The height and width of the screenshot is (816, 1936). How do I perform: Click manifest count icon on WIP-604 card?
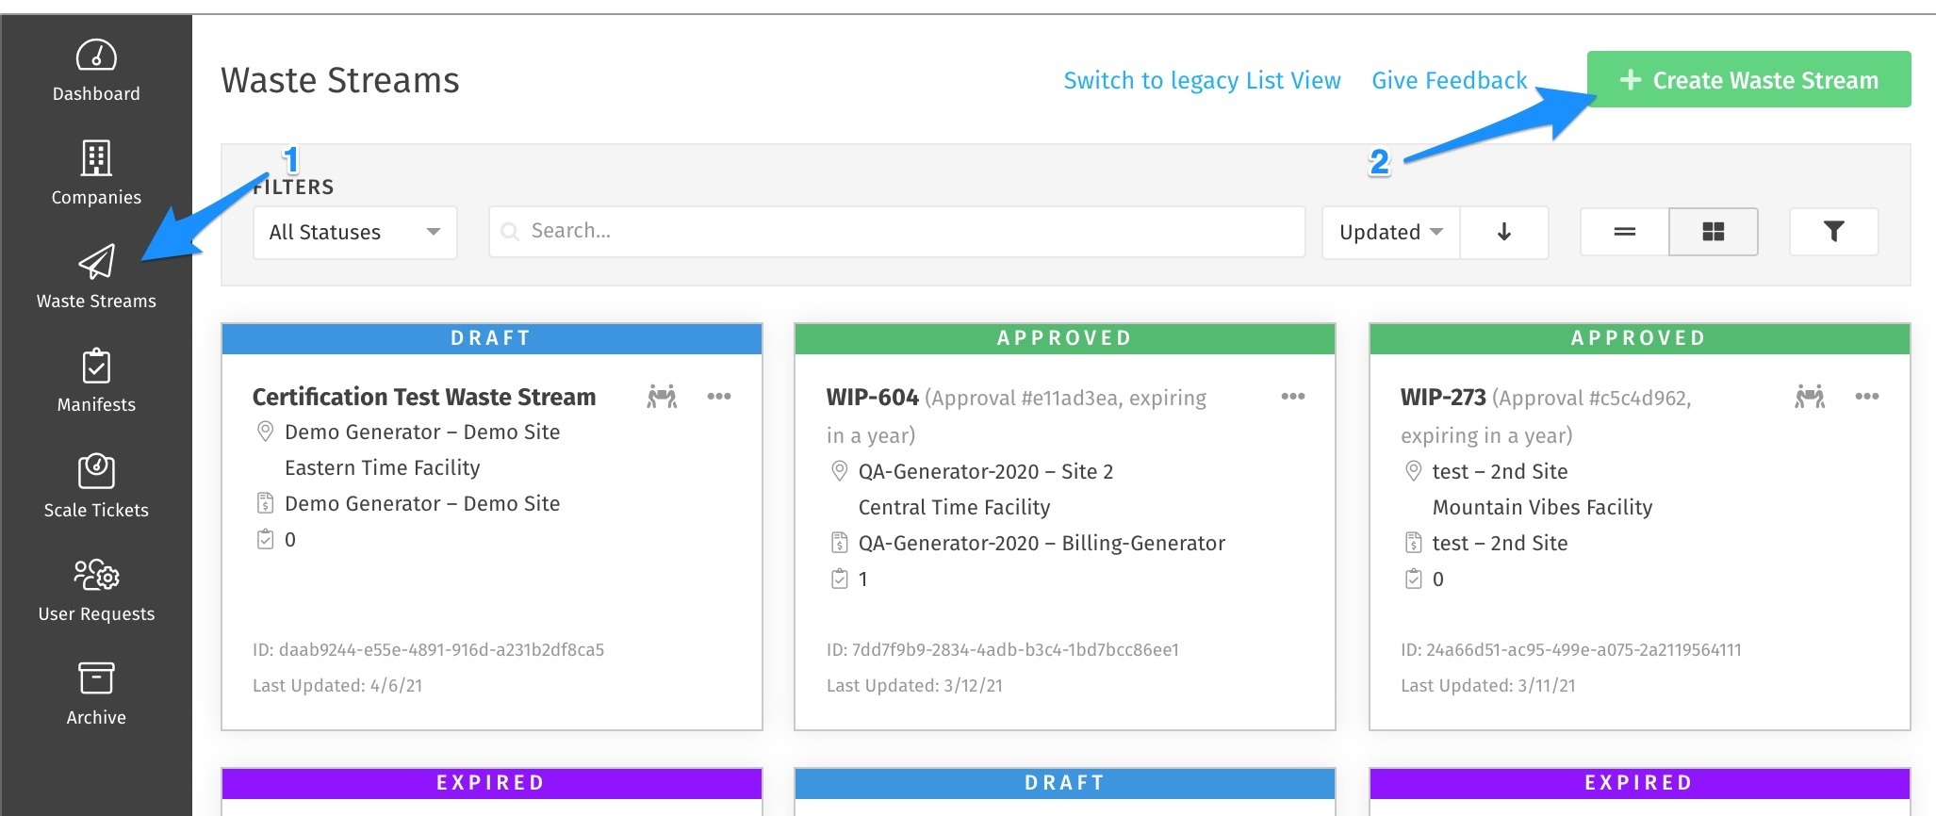(x=839, y=579)
